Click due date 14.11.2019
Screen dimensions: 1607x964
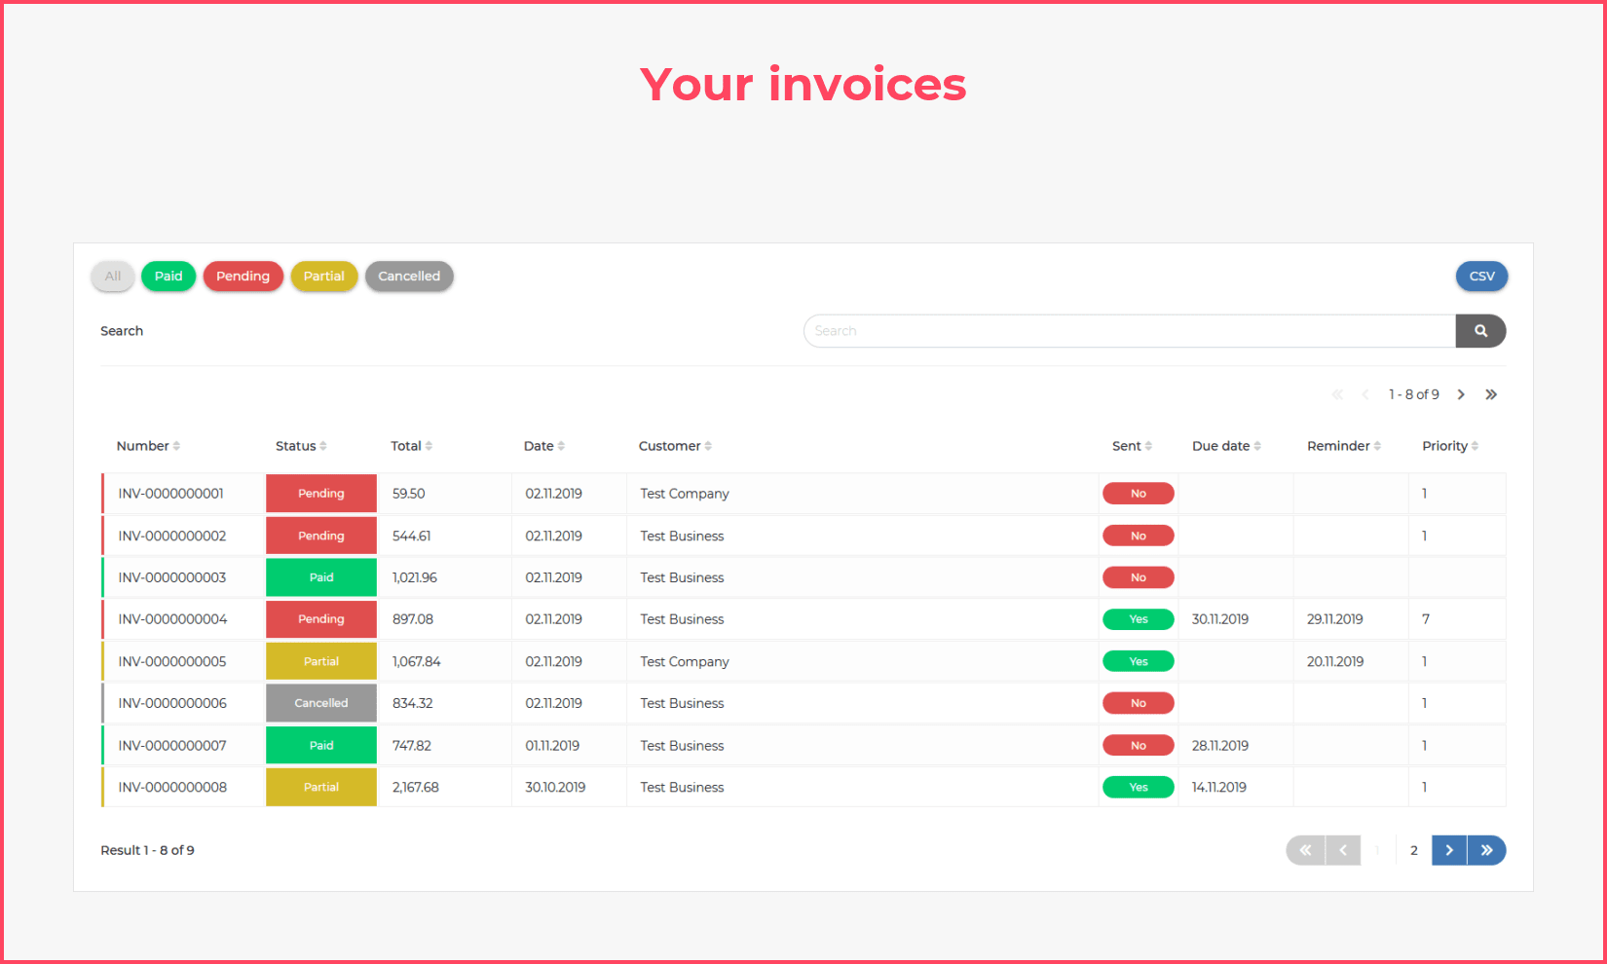coord(1219,787)
